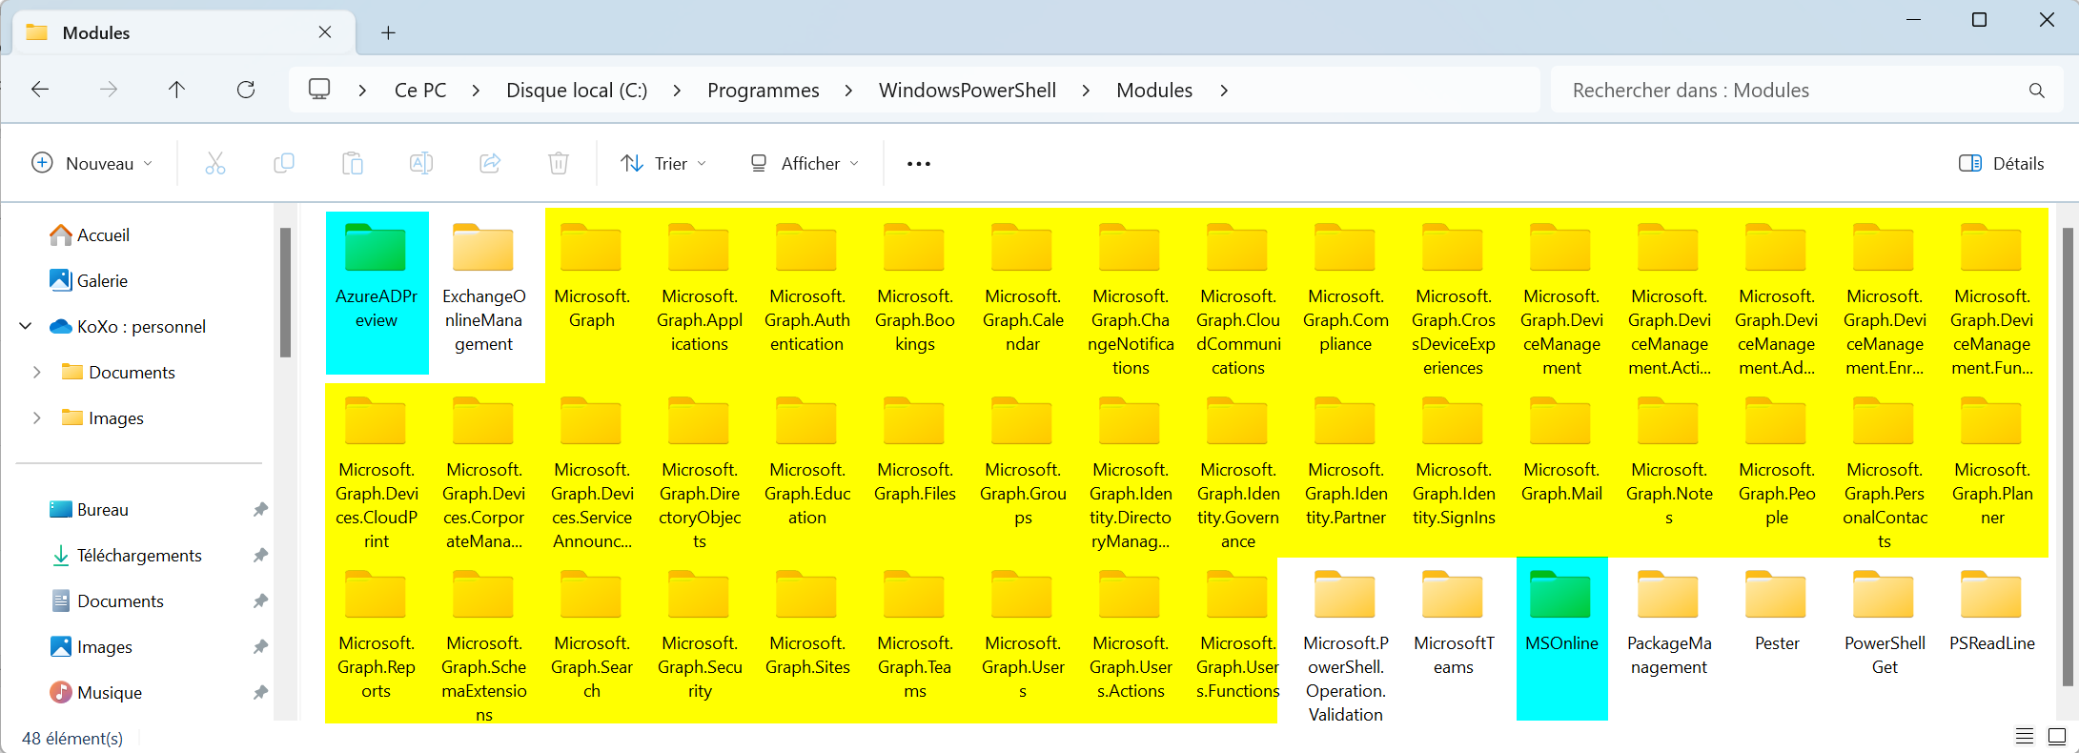This screenshot has height=753, width=2079.
Task: Unpin Musique using its pin icon
Action: coord(260,693)
